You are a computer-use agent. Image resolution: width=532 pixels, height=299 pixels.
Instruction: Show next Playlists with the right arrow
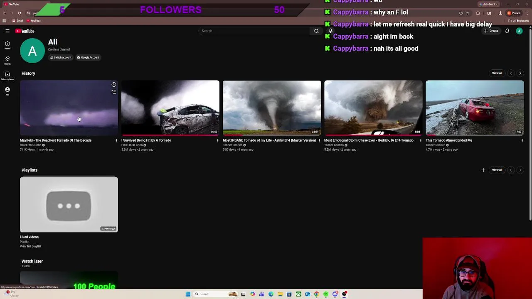click(520, 170)
